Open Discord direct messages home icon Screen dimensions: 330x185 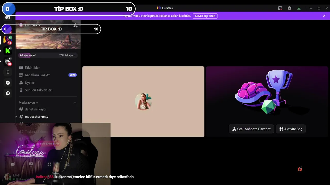coord(8,17)
